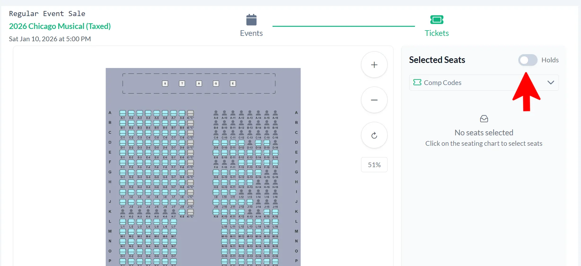This screenshot has height=266, width=581.
Task: Click the 51% zoom level box
Action: coord(374,165)
